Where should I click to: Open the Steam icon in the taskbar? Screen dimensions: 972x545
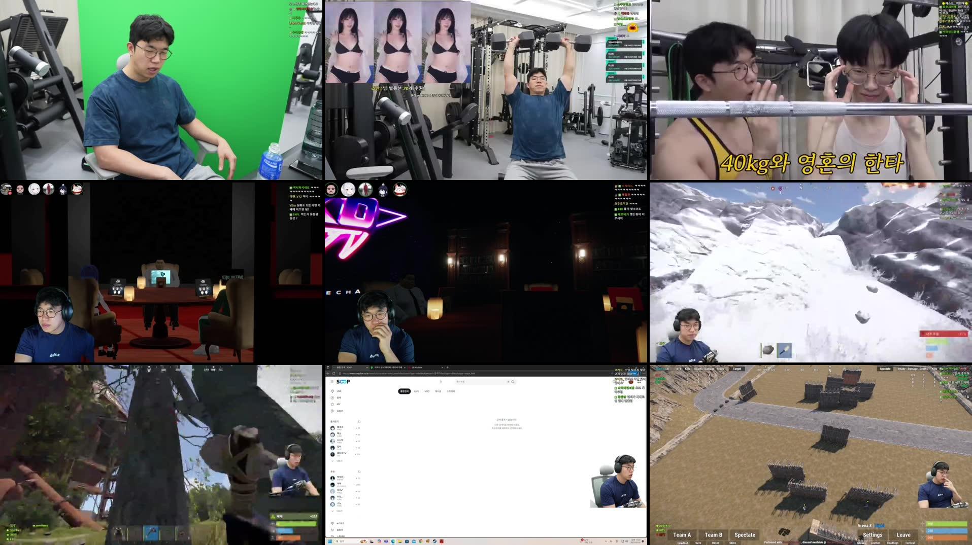[434, 541]
